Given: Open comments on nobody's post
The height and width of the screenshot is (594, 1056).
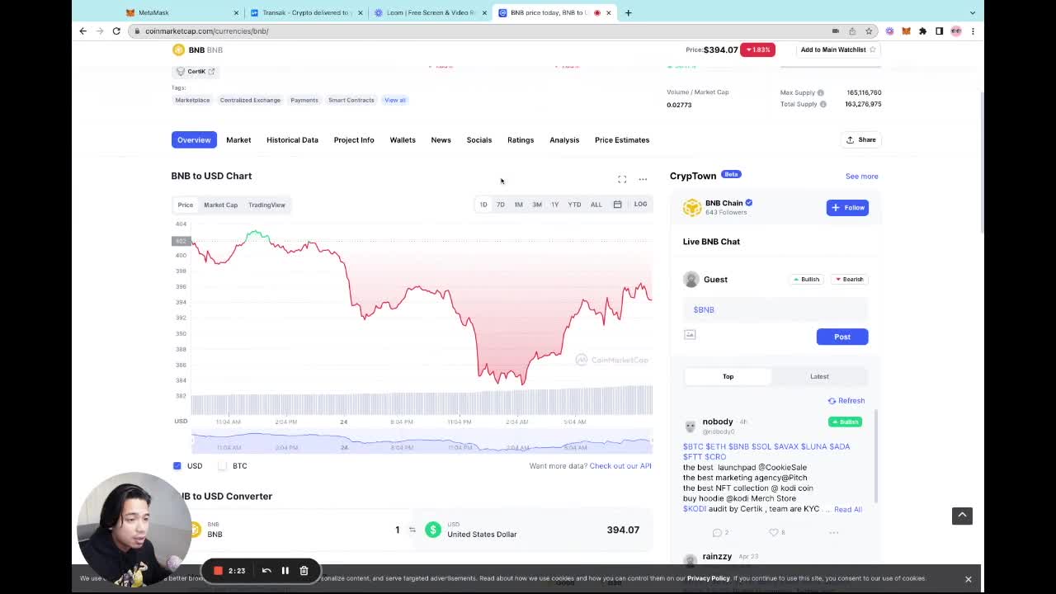Looking at the screenshot, I should (x=718, y=532).
